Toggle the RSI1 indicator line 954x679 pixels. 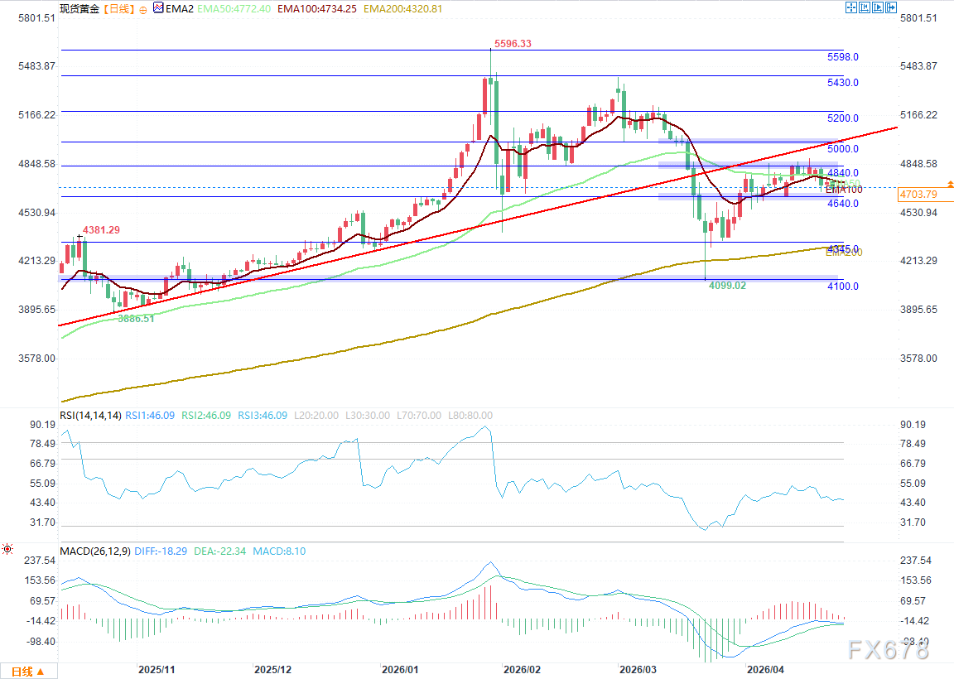pos(149,416)
